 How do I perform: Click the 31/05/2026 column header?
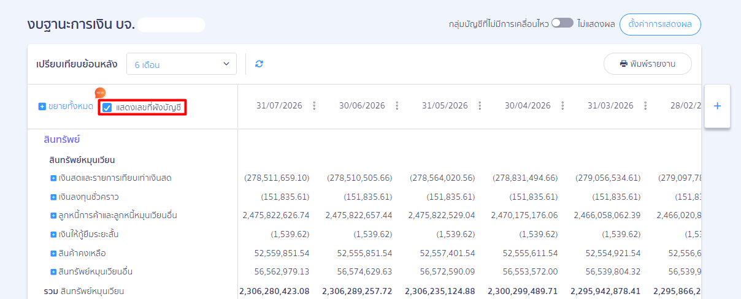click(x=445, y=105)
